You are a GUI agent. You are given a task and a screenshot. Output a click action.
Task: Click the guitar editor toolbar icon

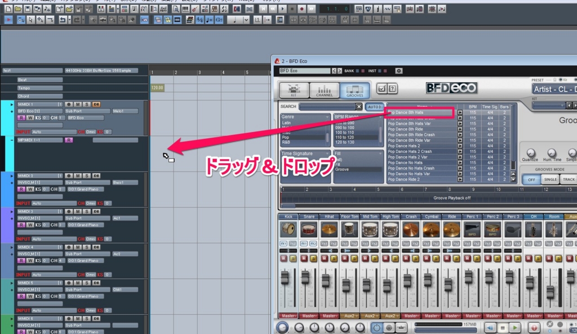(196, 9)
